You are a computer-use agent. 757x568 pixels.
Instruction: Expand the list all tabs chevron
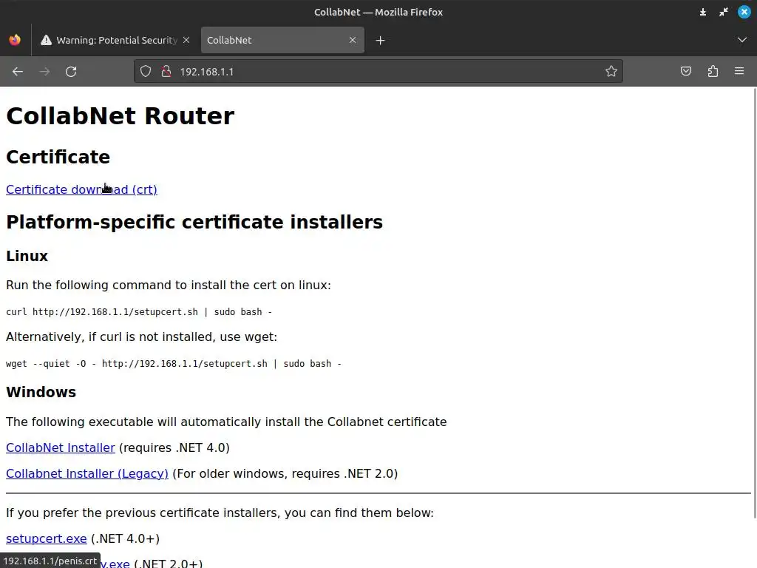tap(742, 40)
